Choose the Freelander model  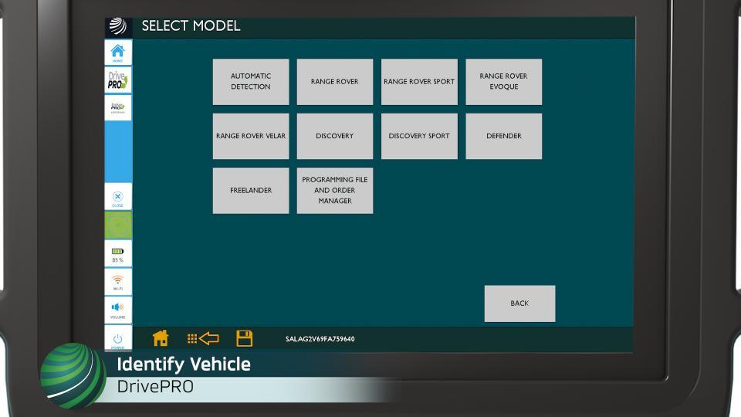251,191
